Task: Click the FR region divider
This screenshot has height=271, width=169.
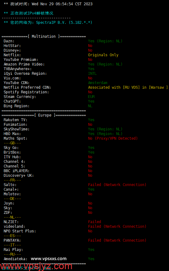Action: [x=12, y=180]
